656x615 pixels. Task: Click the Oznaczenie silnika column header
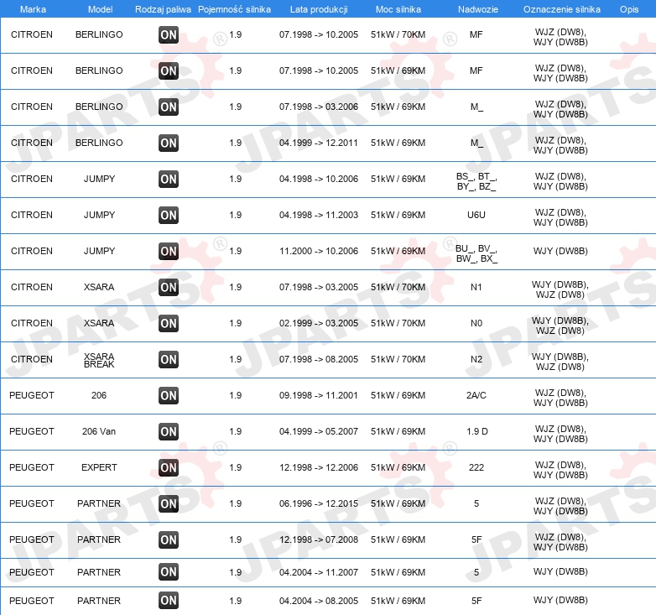tap(561, 9)
